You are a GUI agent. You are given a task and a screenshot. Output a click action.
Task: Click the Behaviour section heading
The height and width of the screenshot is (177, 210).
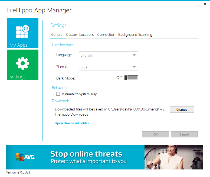(x=60, y=88)
